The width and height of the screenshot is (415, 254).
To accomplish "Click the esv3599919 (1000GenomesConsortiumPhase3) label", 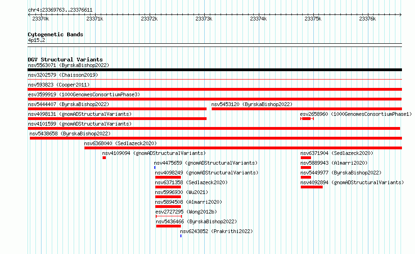I will [84, 94].
